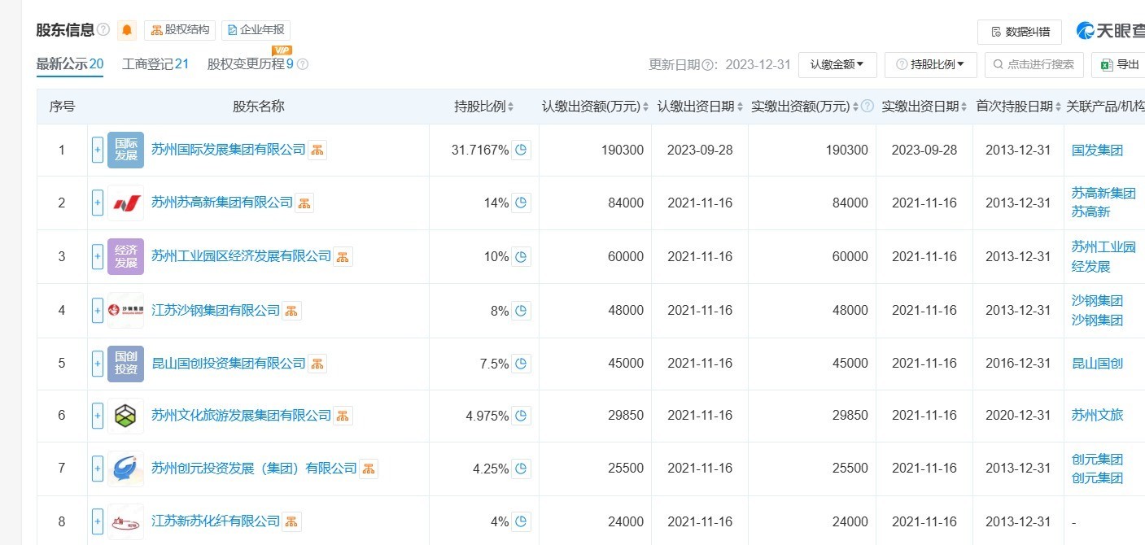1145x545 pixels.
Task: Open equity structure icon for 江苏新苏化纤有限公司
Action: (x=291, y=521)
